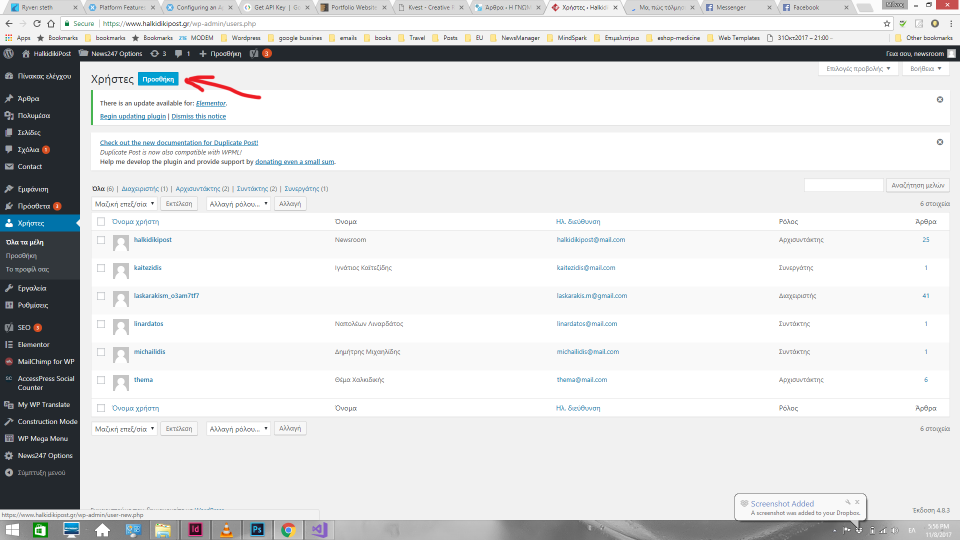This screenshot has width=960, height=540.
Task: Tick the checkbox for user linardatos
Action: coord(101,324)
